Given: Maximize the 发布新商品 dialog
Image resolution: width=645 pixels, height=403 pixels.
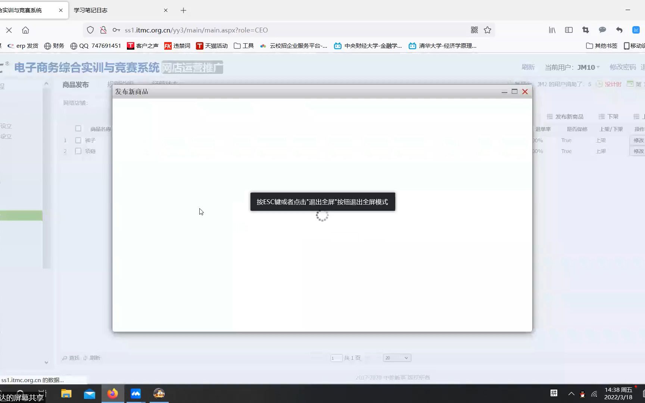Looking at the screenshot, I should (514, 91).
